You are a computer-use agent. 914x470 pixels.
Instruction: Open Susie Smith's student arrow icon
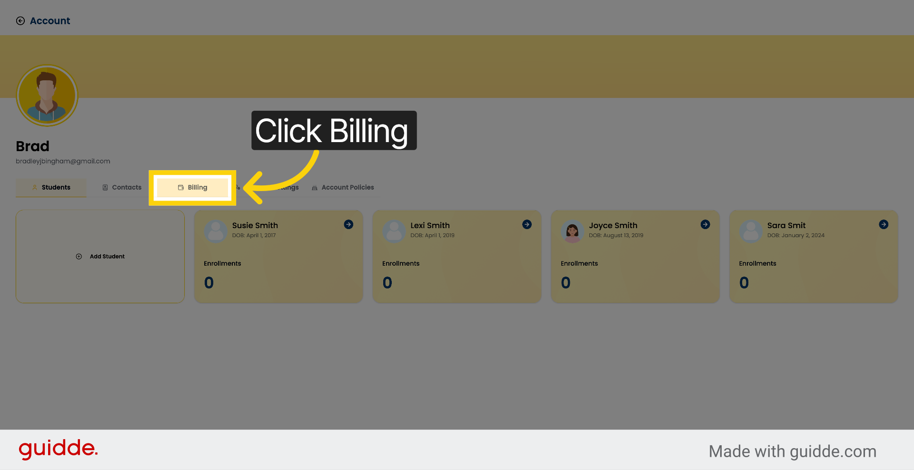coord(348,224)
